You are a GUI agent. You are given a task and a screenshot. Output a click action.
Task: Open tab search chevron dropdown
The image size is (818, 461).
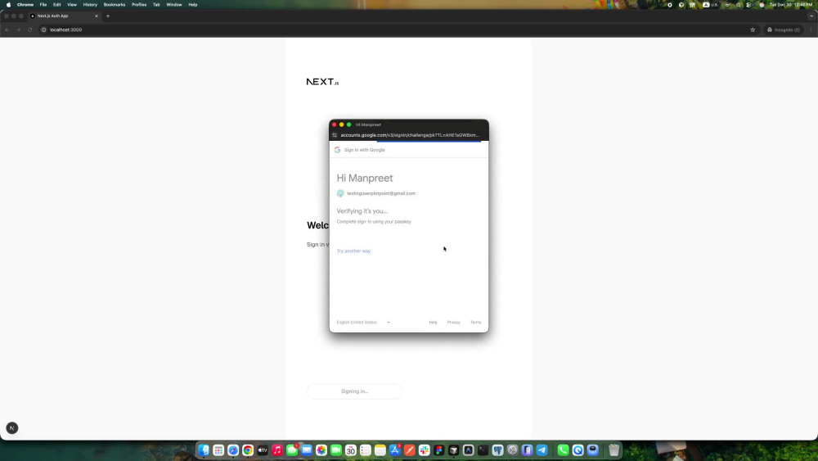pyautogui.click(x=811, y=16)
